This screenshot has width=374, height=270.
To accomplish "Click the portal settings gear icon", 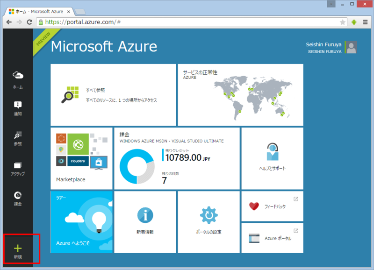I will click(209, 215).
